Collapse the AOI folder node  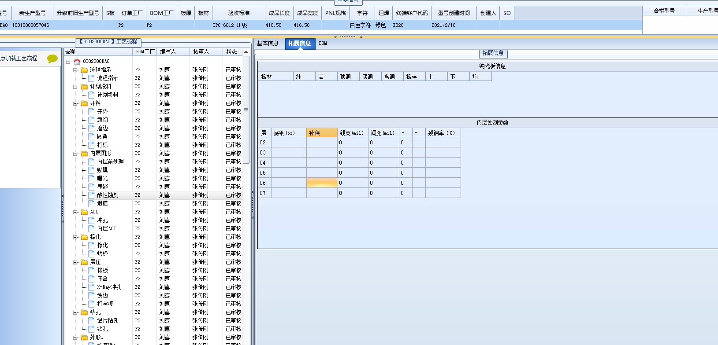point(75,212)
